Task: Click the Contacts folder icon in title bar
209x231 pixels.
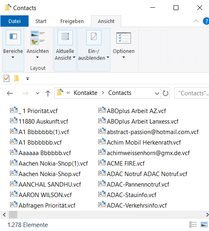Action: [x=8, y=8]
